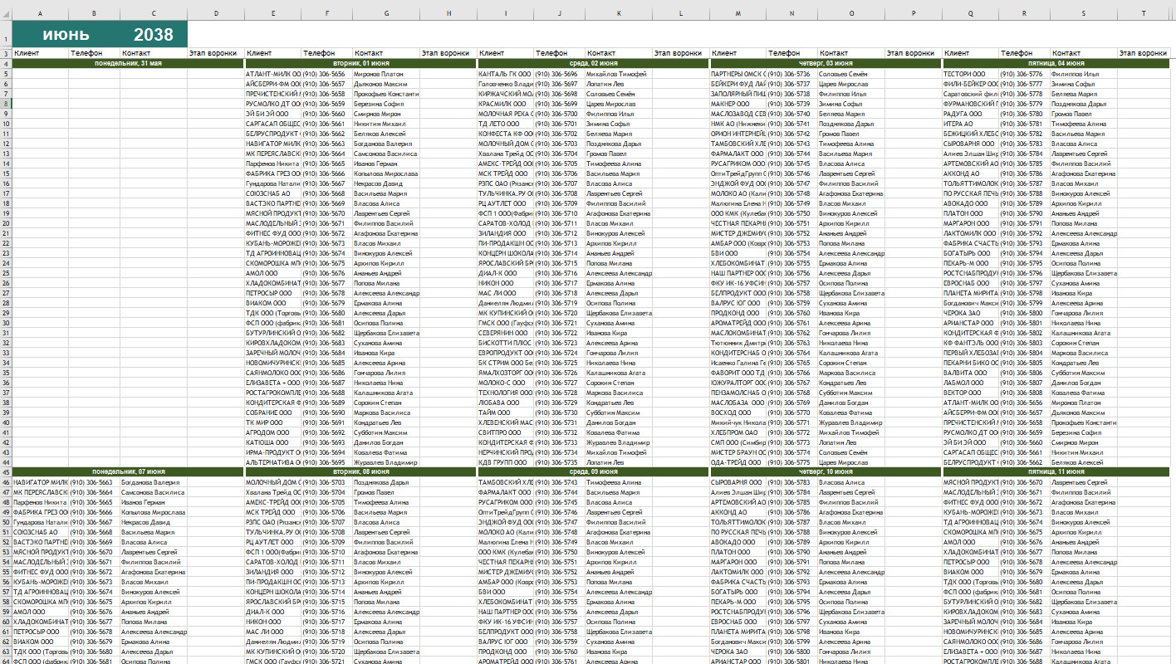
Task: Click 'Телефон' header in column B
Action: coord(95,53)
